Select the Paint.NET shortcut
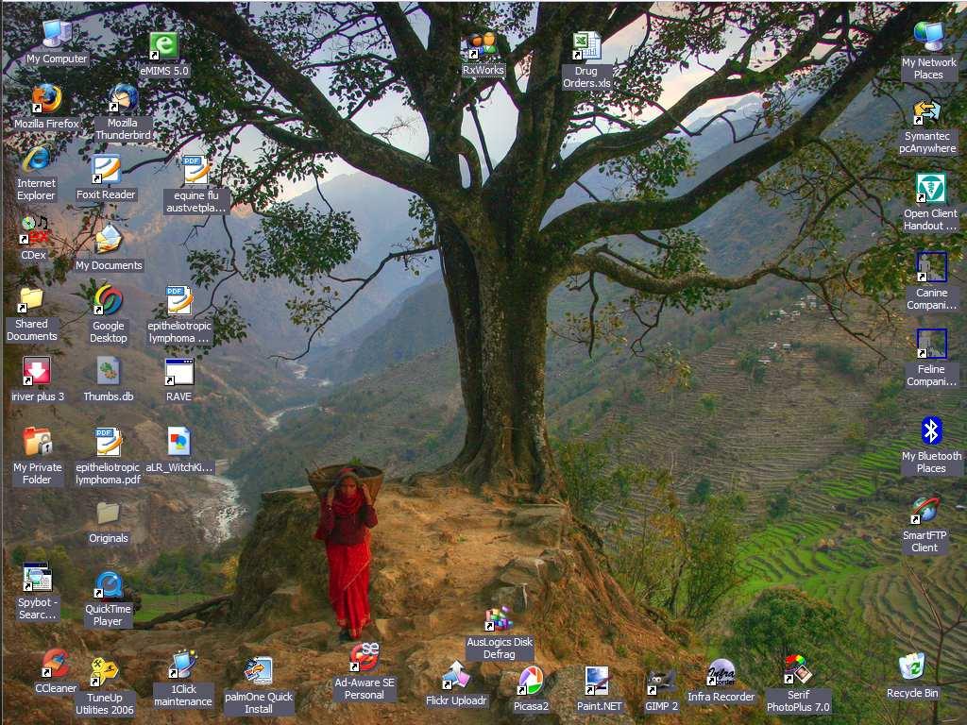Image resolution: width=967 pixels, height=725 pixels. 598,681
